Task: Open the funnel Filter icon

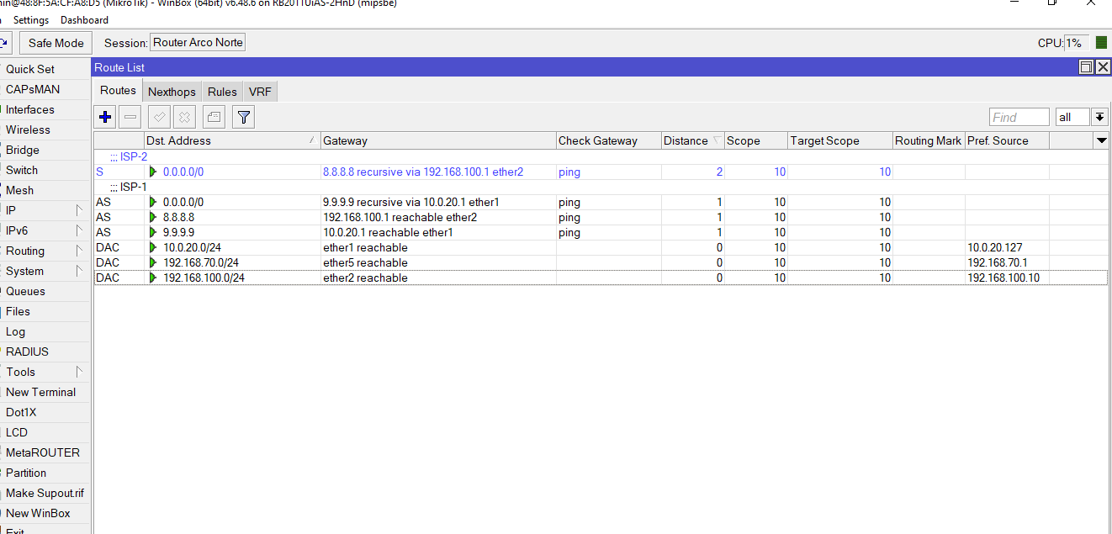Action: pos(243,117)
